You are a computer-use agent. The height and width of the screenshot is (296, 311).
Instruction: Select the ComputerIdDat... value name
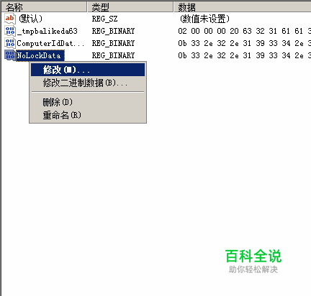tap(50, 43)
